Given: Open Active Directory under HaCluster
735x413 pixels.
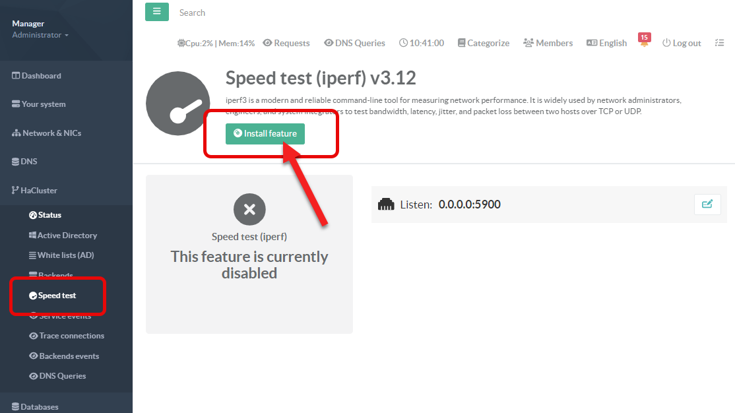Looking at the screenshot, I should [x=67, y=236].
